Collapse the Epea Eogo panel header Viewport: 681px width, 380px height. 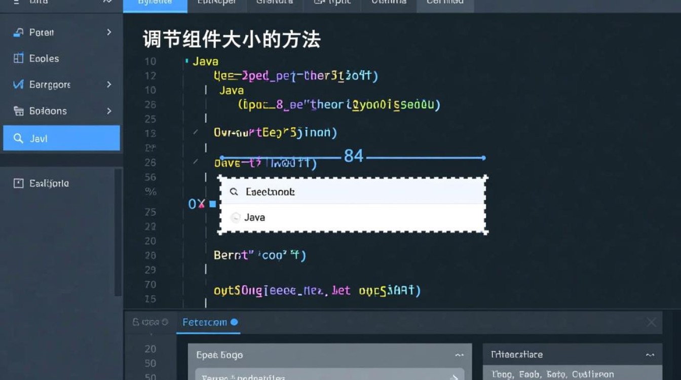pyautogui.click(x=460, y=355)
